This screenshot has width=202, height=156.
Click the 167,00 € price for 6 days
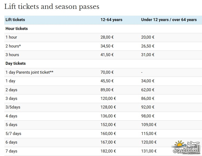[x=108, y=142]
